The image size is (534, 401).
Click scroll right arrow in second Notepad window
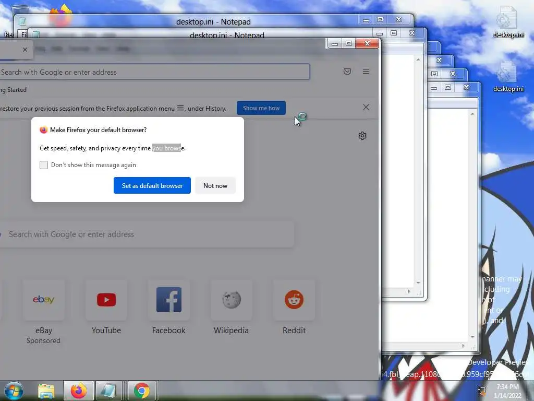409,291
